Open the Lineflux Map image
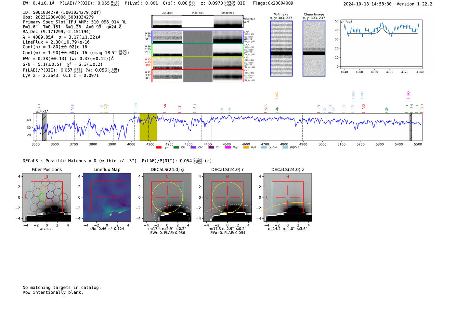 click(107, 197)
